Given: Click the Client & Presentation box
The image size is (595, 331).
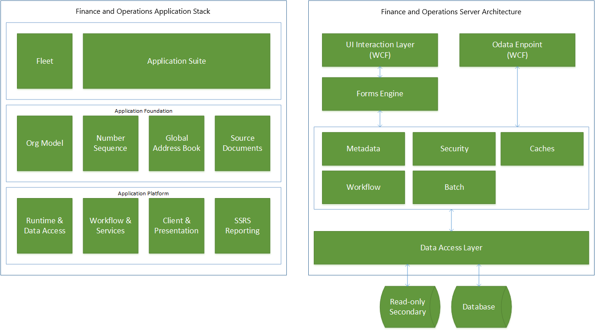Looking at the screenshot, I should coord(176,226).
